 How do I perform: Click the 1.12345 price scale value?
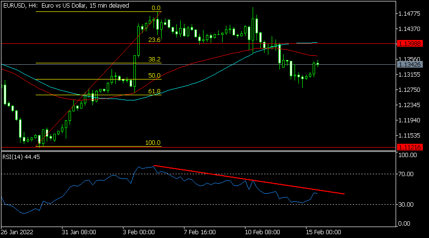(409, 105)
